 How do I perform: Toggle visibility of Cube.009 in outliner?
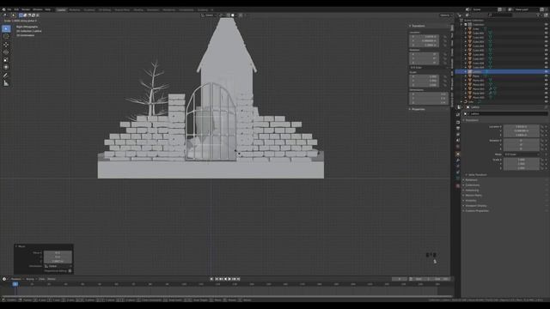(546, 67)
